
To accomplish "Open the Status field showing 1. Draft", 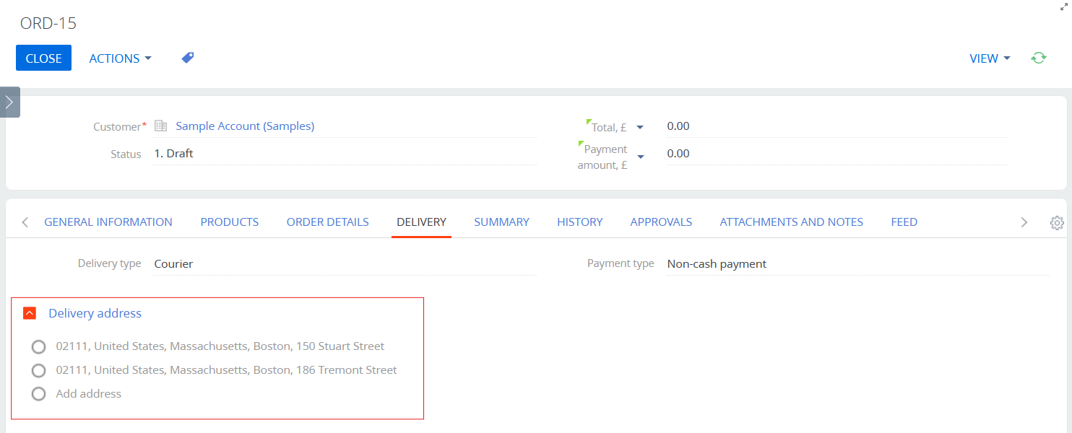I will pos(345,154).
